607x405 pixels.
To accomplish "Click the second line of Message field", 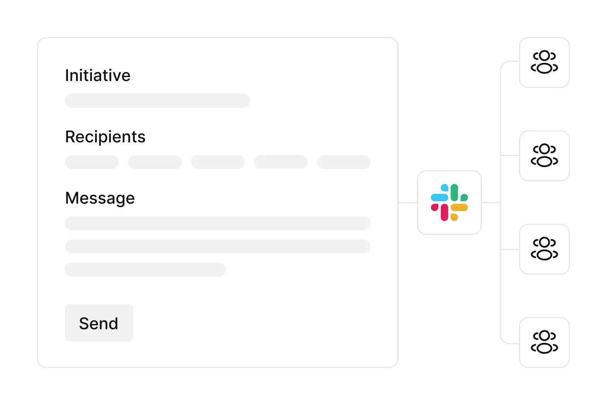I will tap(218, 246).
